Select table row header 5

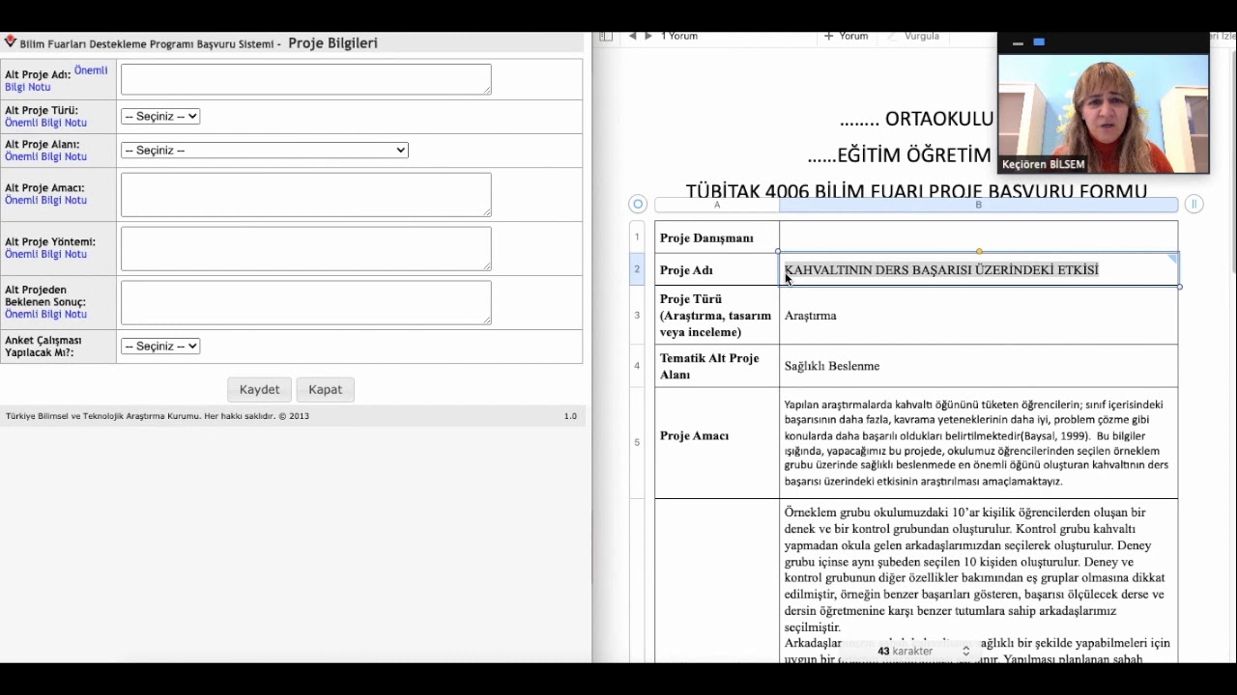(x=637, y=442)
